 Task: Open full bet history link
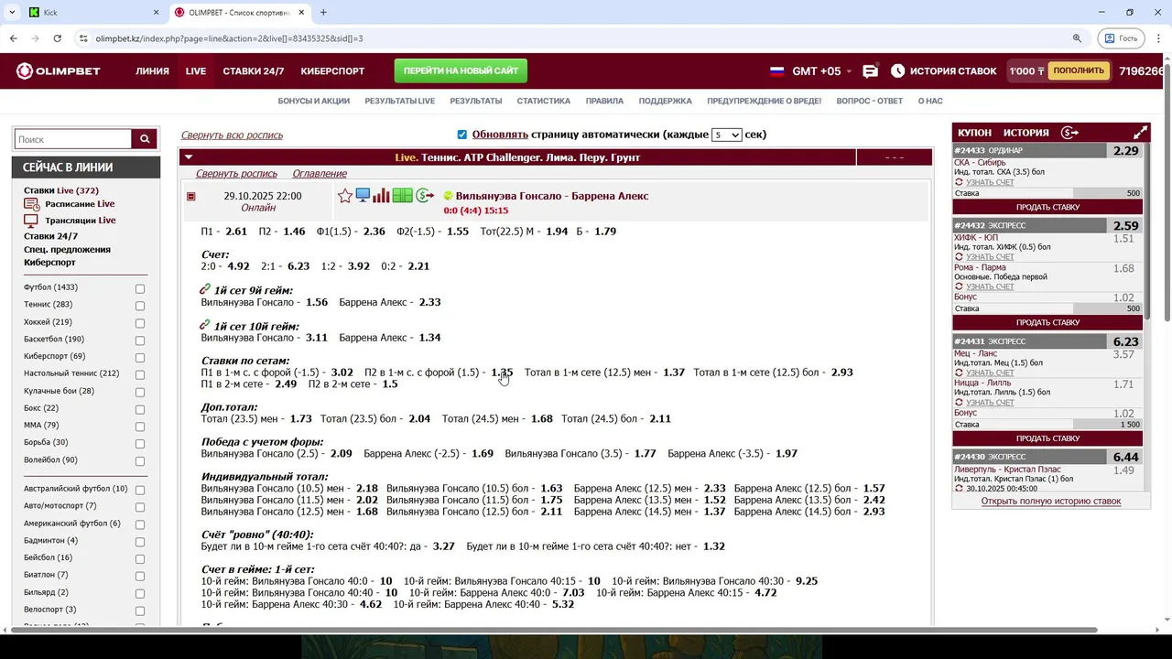(x=1051, y=501)
